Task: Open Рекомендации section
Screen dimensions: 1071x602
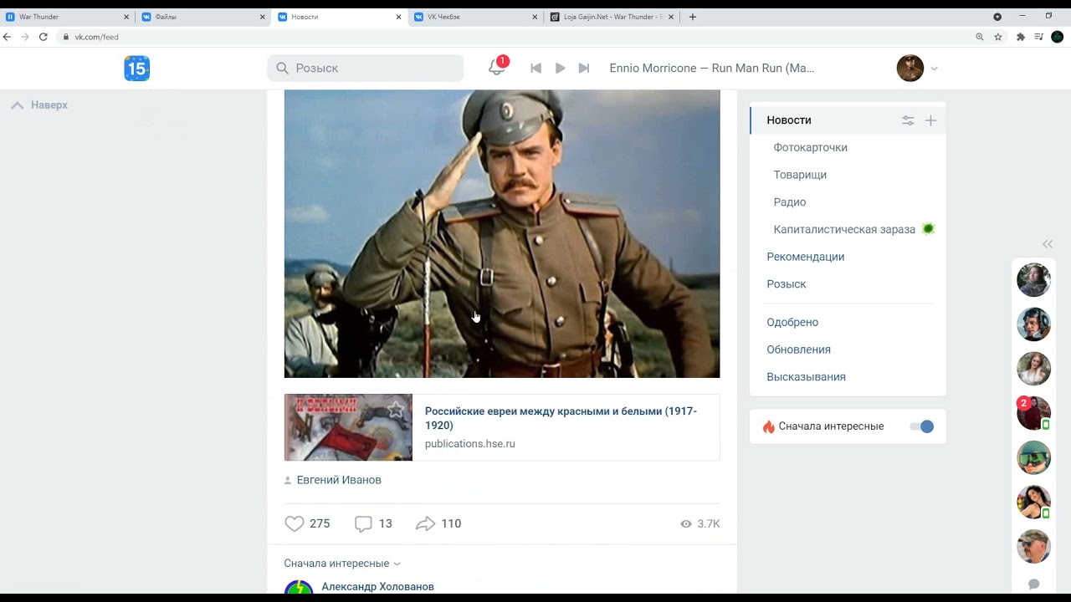Action: click(806, 257)
